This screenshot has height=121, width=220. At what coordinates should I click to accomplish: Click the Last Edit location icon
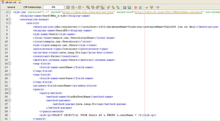coord(68,7)
